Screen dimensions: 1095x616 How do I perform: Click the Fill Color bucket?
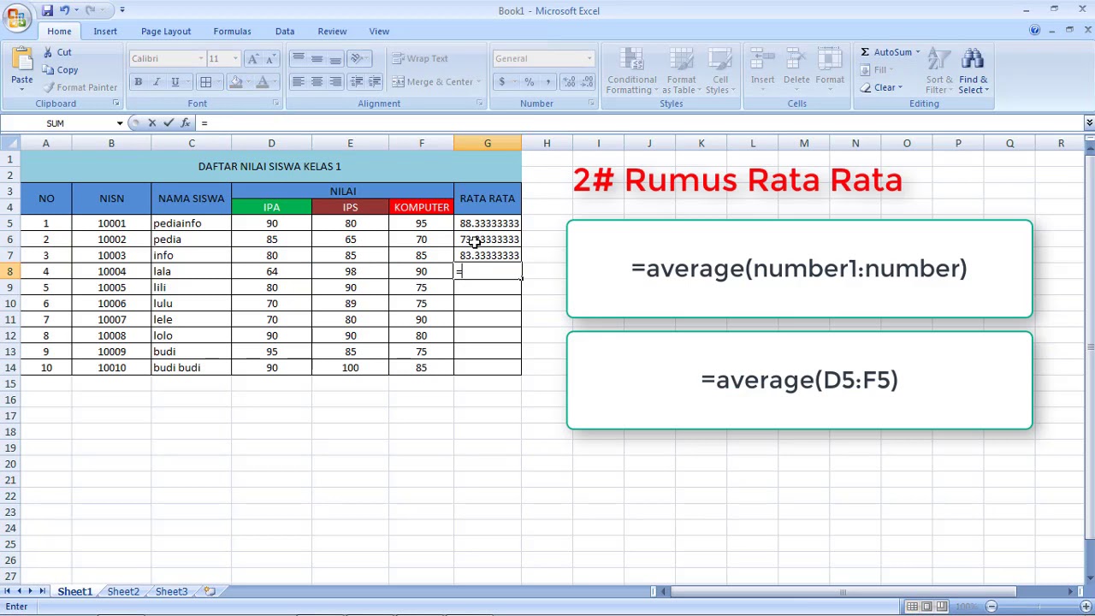pos(236,82)
